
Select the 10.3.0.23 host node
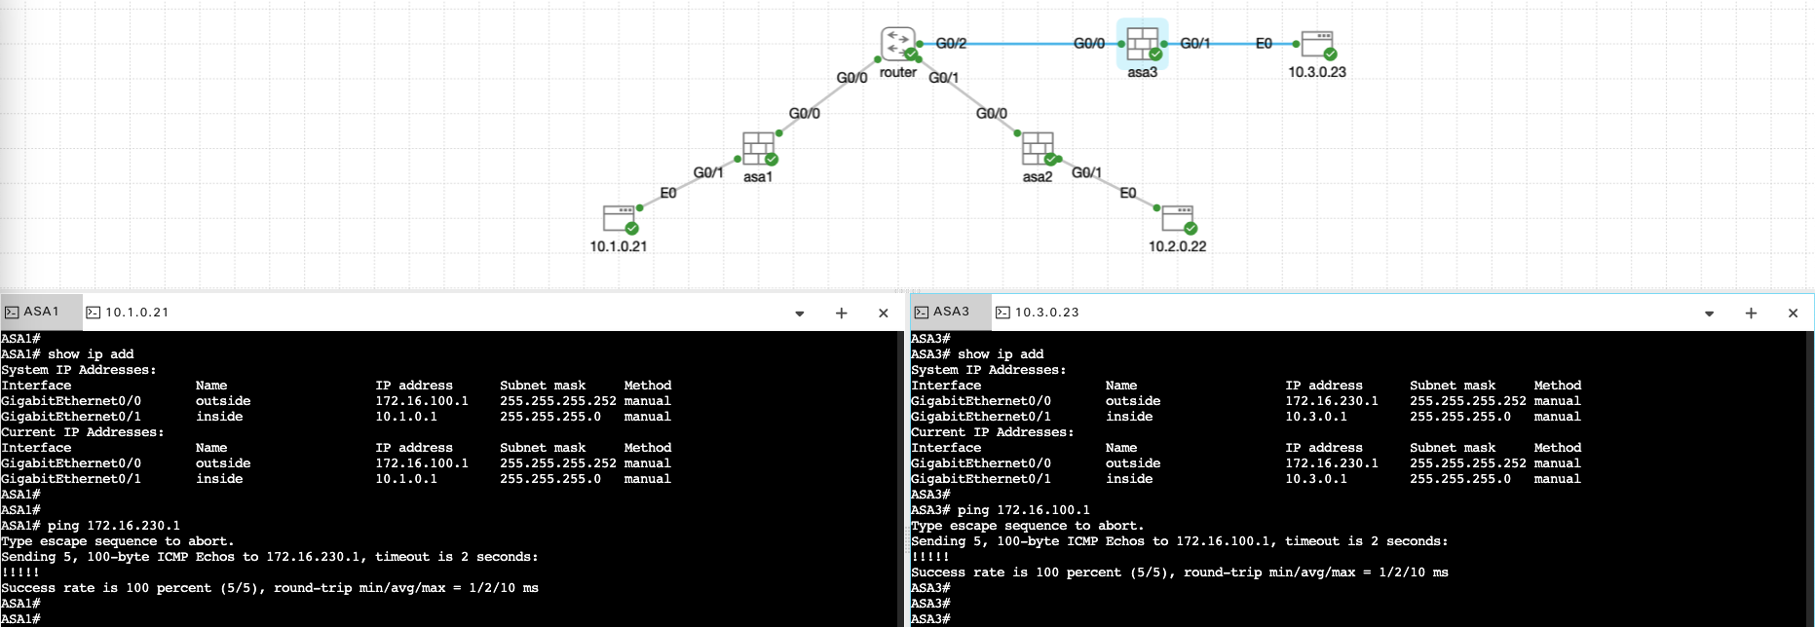click(1316, 44)
